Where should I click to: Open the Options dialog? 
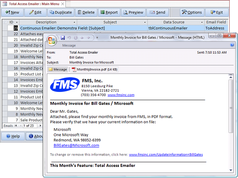(192, 12)
